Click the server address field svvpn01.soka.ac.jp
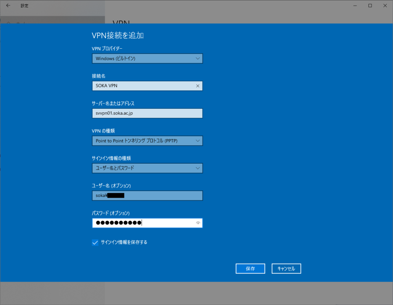The image size is (393, 305). (147, 113)
